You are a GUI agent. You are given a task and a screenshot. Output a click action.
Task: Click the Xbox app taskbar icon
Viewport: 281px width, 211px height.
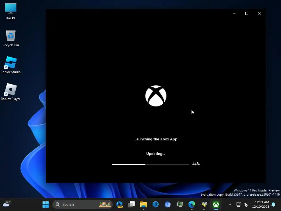point(216,204)
